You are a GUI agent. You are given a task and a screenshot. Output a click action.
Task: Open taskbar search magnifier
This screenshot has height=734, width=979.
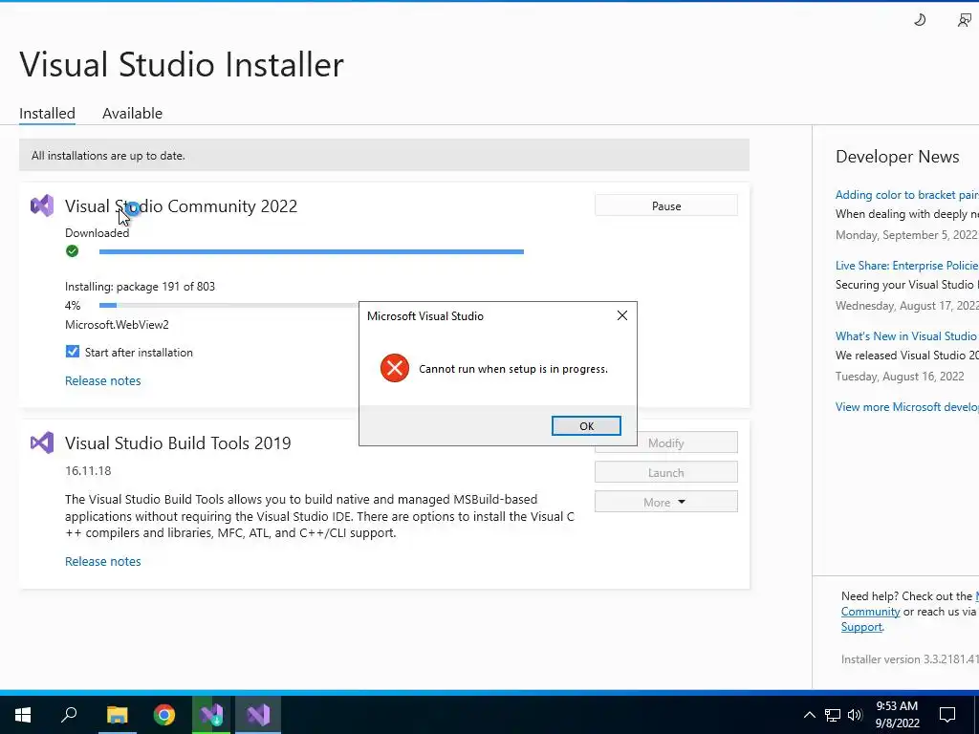69,715
